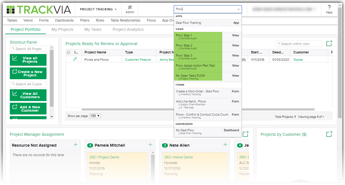Open the Customer Feature type link
This screenshot has width=345, height=185.
click(138, 60)
